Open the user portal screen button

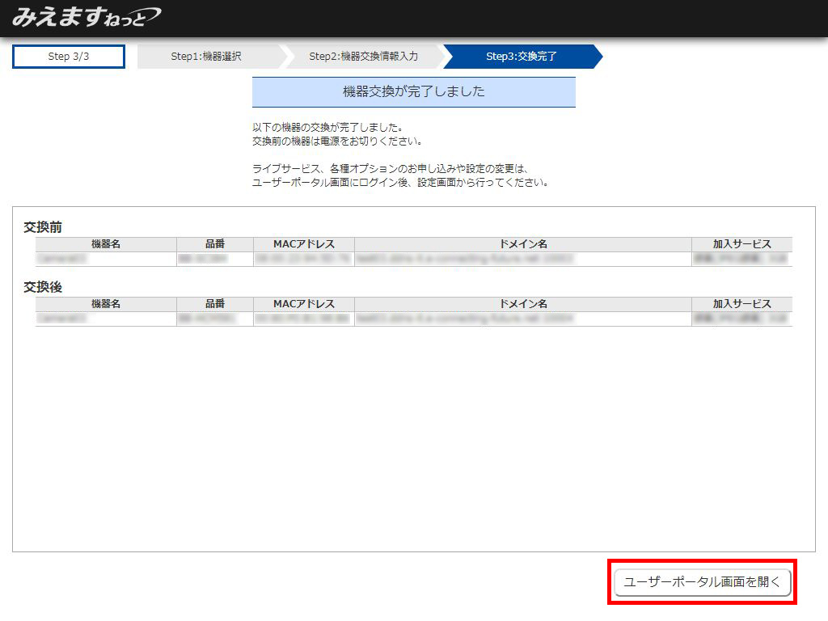click(702, 582)
